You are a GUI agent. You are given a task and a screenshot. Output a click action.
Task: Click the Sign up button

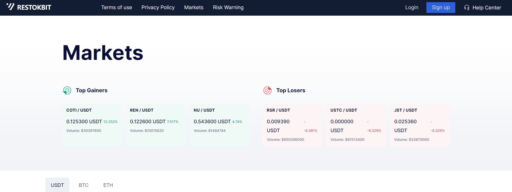tap(441, 8)
